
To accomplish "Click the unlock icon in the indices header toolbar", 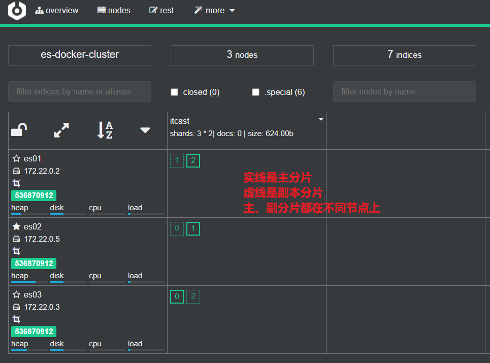I will [18, 129].
